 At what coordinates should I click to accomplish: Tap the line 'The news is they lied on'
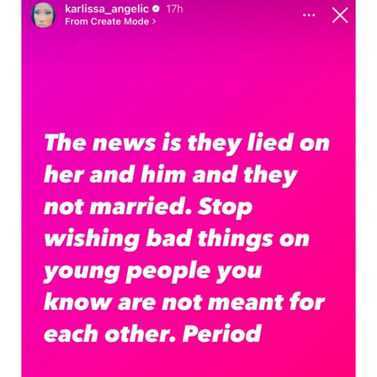pyautogui.click(x=187, y=143)
